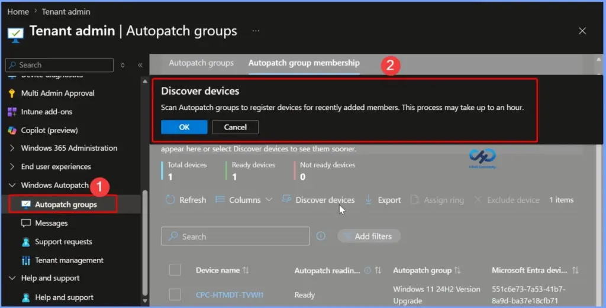Go to Tenant admin breadcrumb link
Image resolution: width=606 pixels, height=308 pixels.
coord(66,12)
